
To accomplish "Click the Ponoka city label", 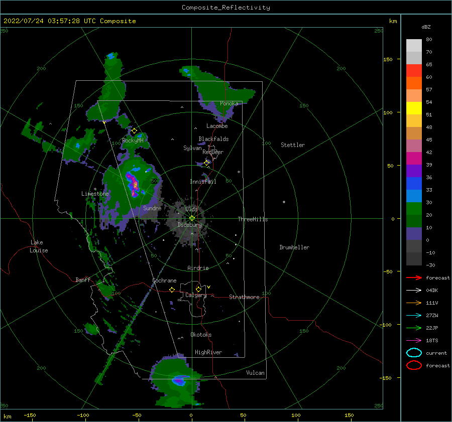I will pyautogui.click(x=229, y=103).
